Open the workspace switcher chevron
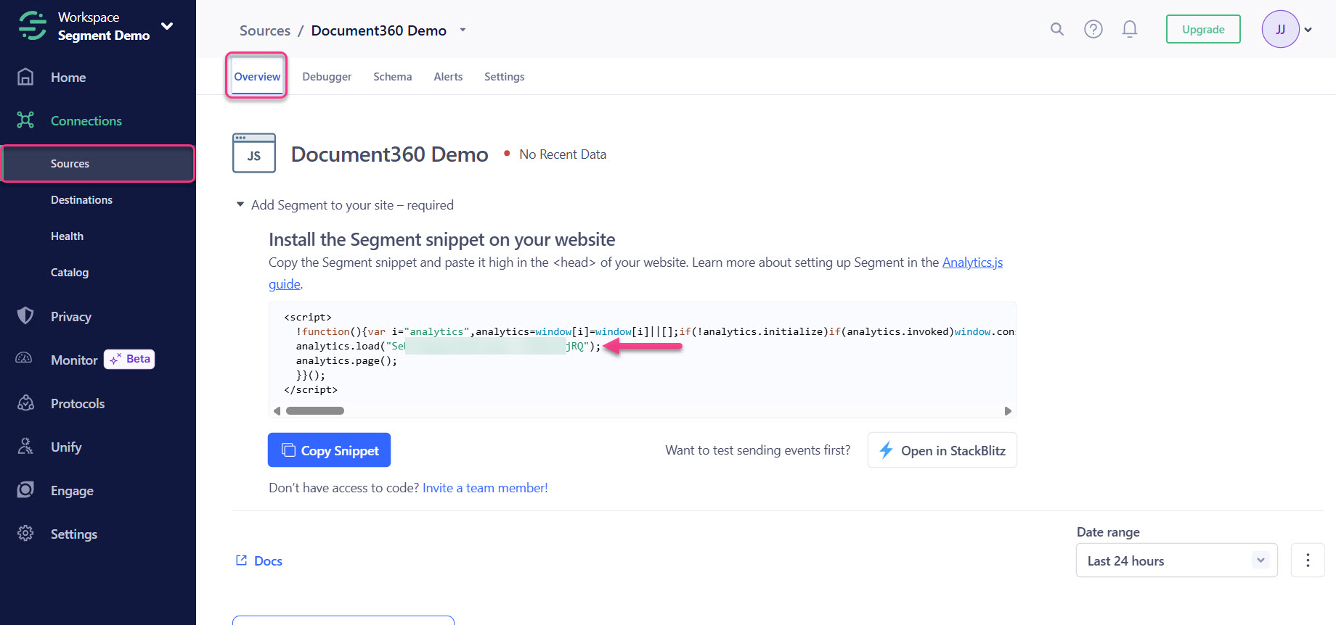 (167, 26)
